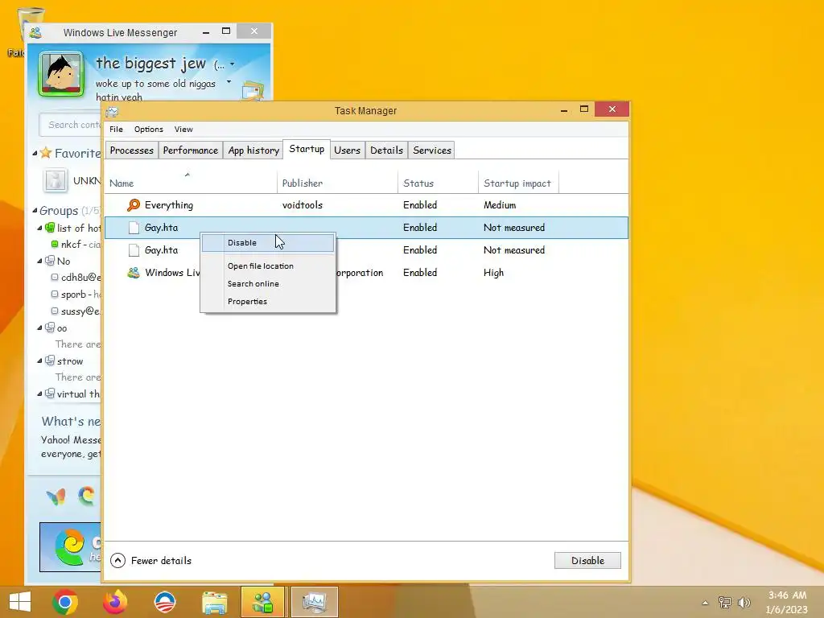Click the Messenger window title icon
Screen dimensions: 824x618
(35, 32)
